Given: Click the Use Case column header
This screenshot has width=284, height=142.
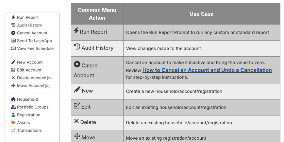Looking at the screenshot, I should [202, 14].
